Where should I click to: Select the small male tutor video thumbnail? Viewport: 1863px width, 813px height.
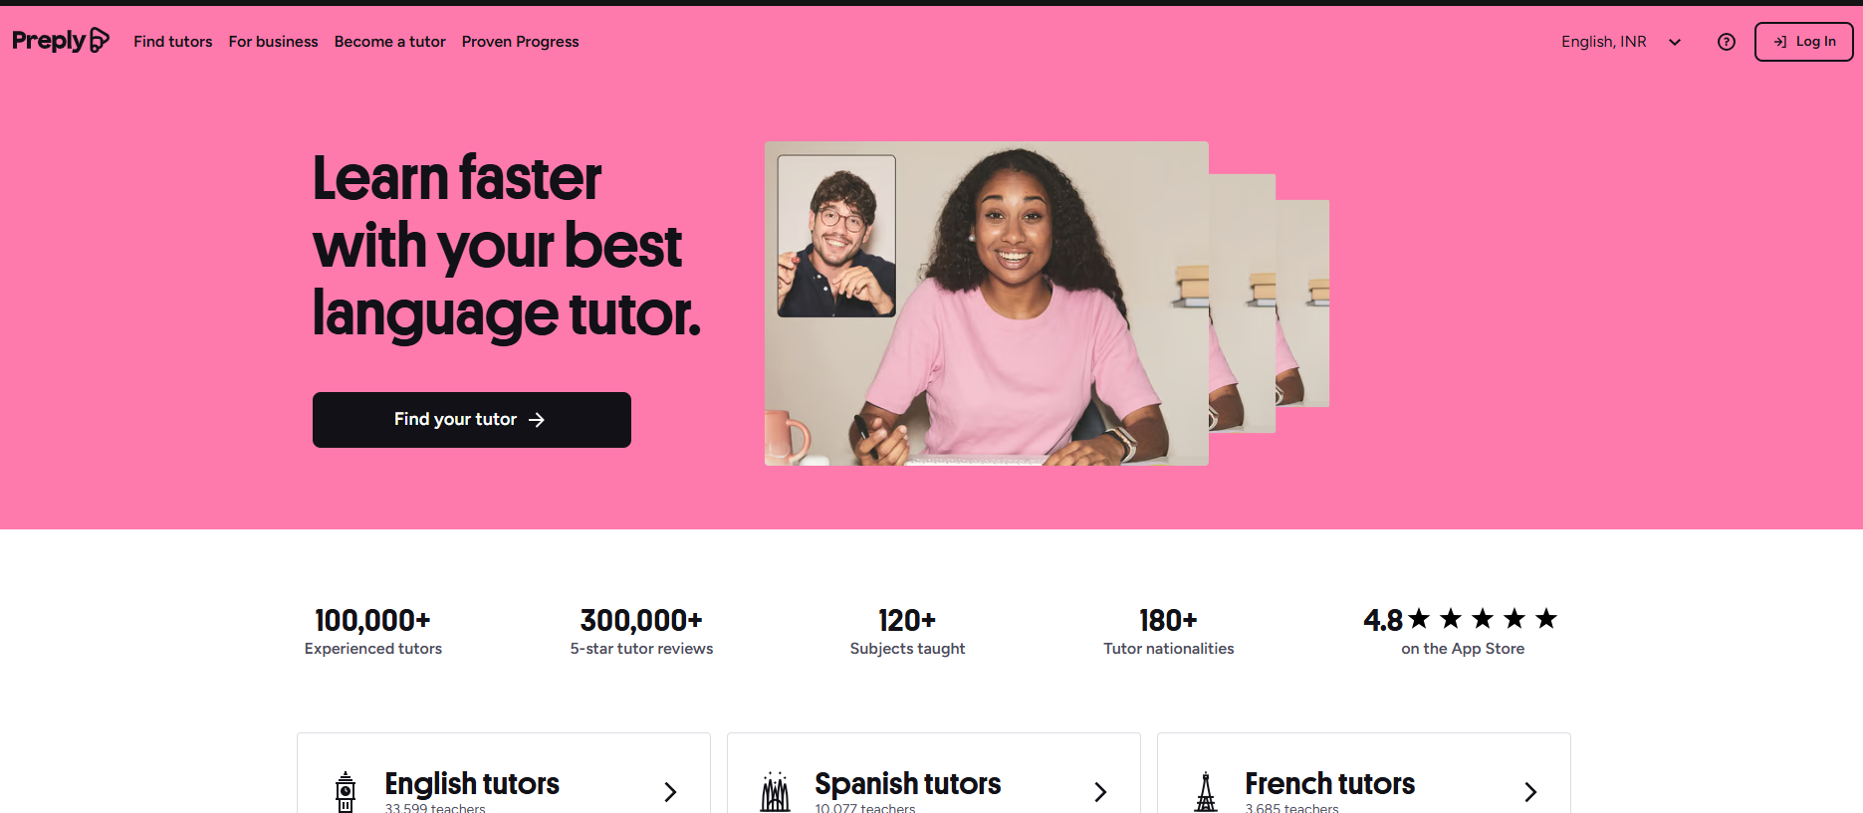[836, 236]
